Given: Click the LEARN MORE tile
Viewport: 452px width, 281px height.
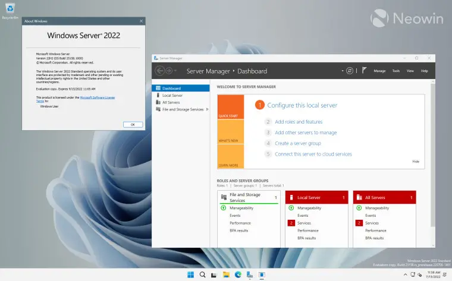Looking at the screenshot, I should [x=230, y=158].
